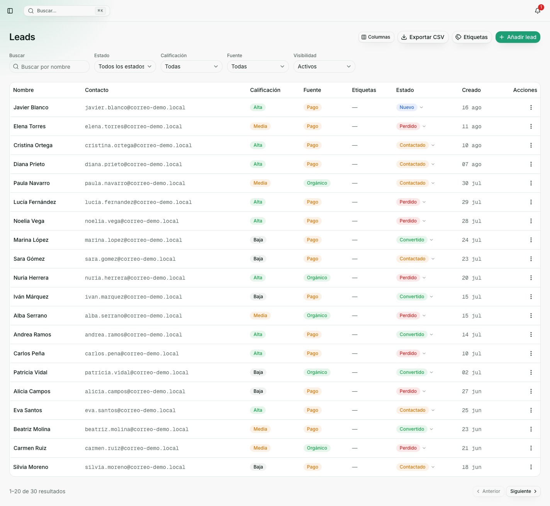
Task: Click email eva.santos@correo-demo.local
Action: (x=130, y=411)
